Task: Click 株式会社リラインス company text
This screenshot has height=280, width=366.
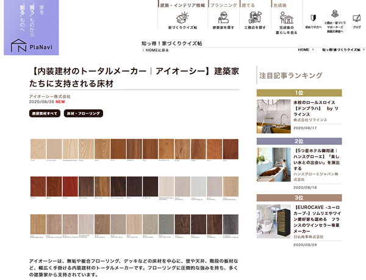Action: [x=310, y=120]
